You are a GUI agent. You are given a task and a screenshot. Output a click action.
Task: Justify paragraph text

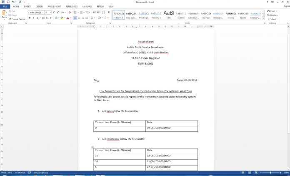click(87, 18)
